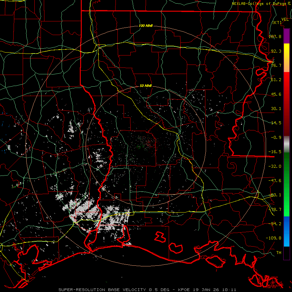
Task: Click the Super-Resolution Base Velocity footer caption
Action: click(x=147, y=290)
